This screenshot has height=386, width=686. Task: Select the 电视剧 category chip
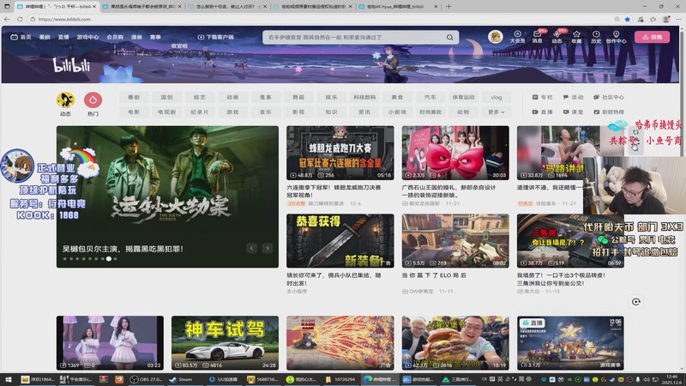(x=166, y=112)
